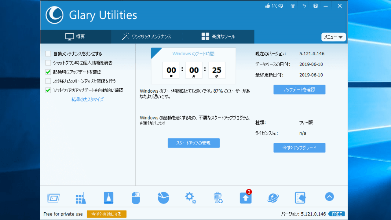Image resolution: width=391 pixels, height=220 pixels.
Task: Open the recycle bin File Undelete icon
Action: click(218, 198)
